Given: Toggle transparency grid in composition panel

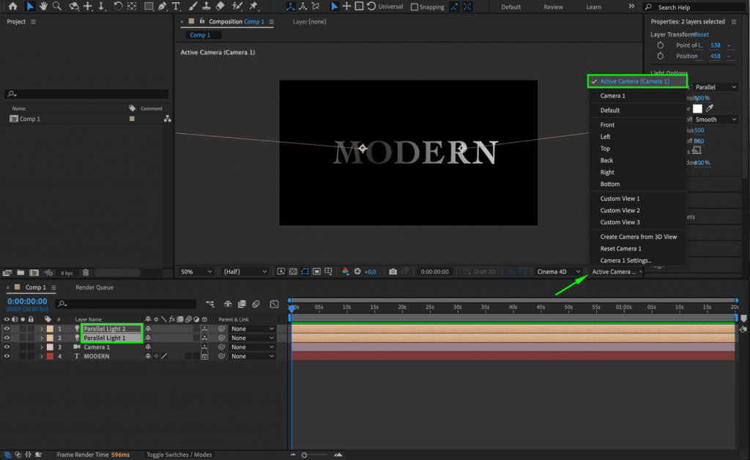Looking at the screenshot, I should pyautogui.click(x=293, y=271).
